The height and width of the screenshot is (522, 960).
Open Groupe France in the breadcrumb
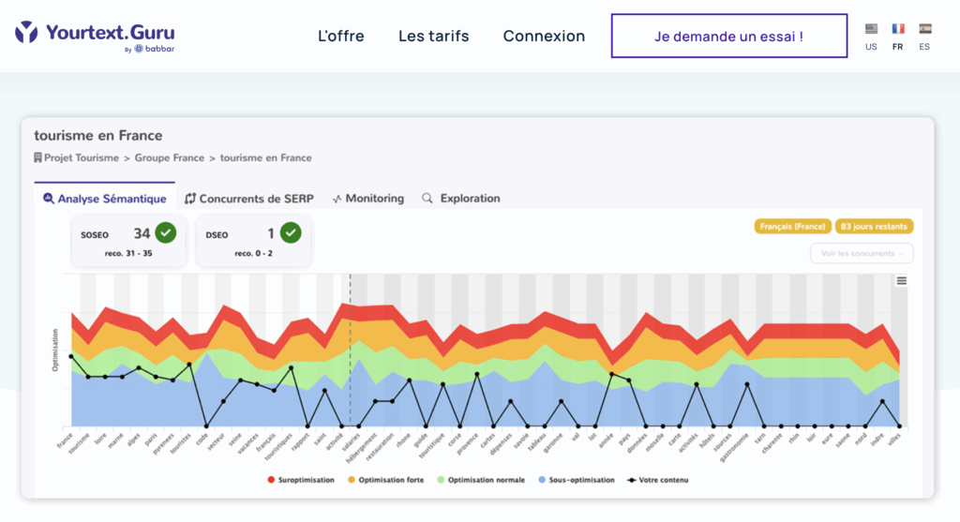coord(170,157)
